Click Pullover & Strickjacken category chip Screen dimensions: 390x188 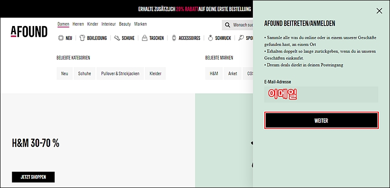[120, 74]
